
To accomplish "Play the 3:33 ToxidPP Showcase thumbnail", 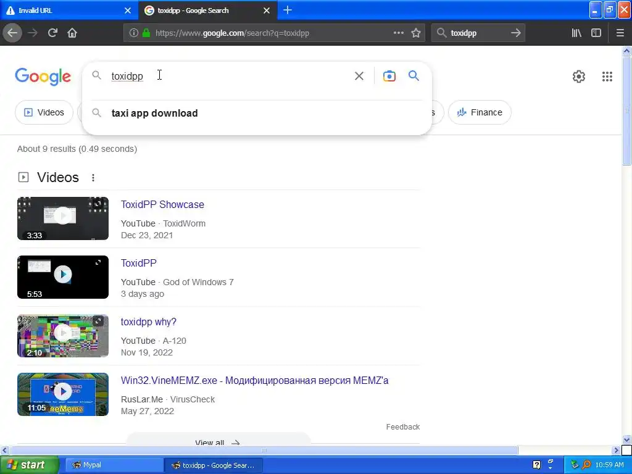I will (x=63, y=218).
